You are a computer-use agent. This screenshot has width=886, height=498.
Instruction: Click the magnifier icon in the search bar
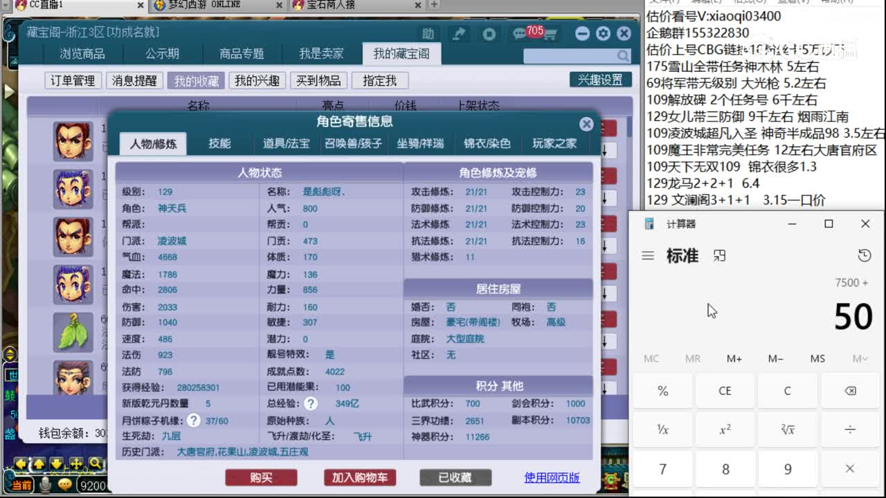622,55
